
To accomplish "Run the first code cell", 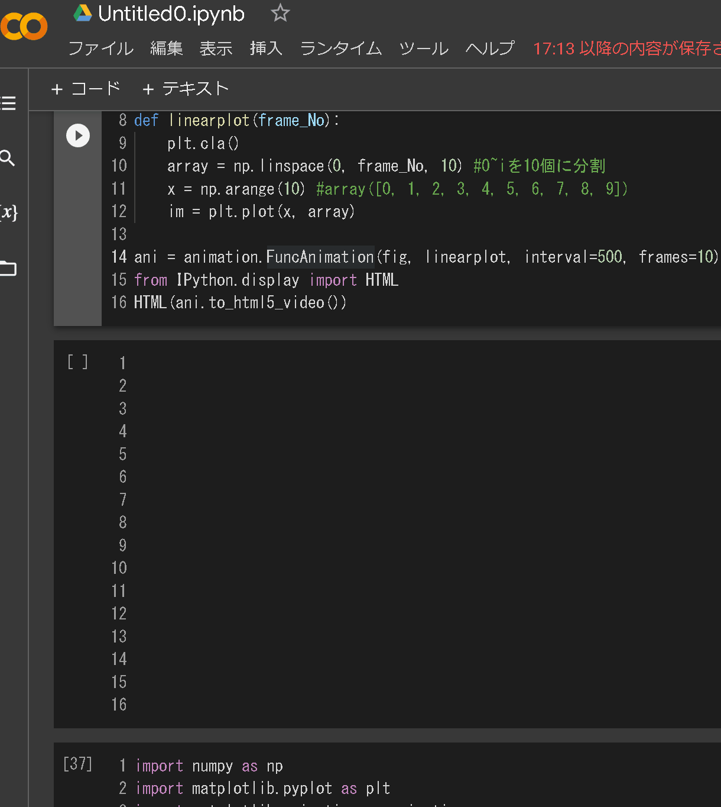I will pos(78,135).
